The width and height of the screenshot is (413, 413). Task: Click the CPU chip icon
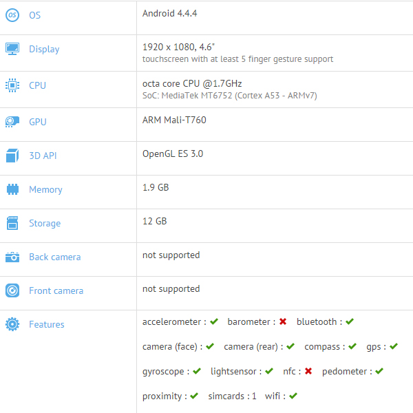coord(12,85)
